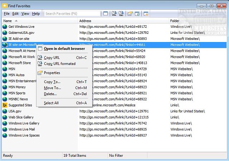Select the MSN Sports favorite
The height and width of the screenshot is (161, 229).
click(x=17, y=93)
